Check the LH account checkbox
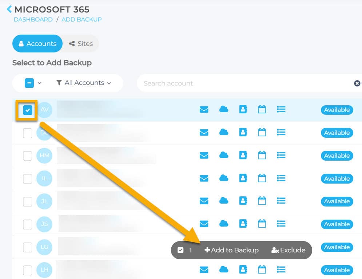Viewport: 362px width, 279px height. pos(28,270)
